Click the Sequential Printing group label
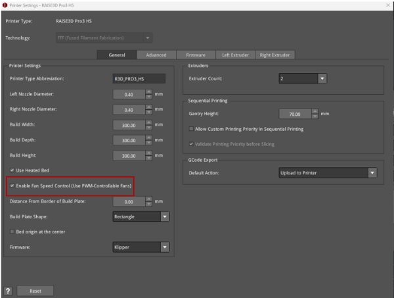Image resolution: width=394 pixels, height=298 pixels. pyautogui.click(x=208, y=101)
